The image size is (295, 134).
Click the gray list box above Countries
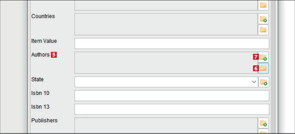click(166, 5)
